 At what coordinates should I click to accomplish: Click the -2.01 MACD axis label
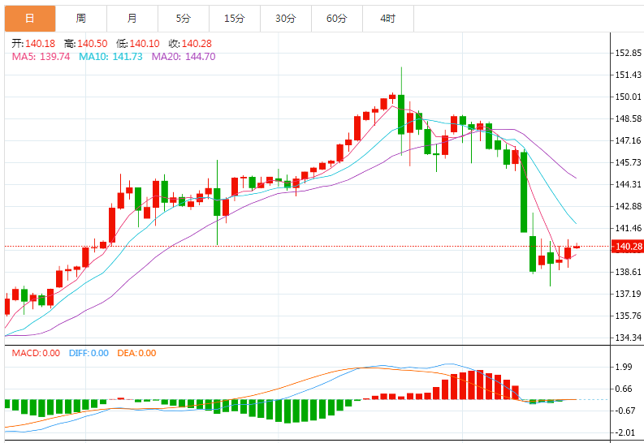coord(625,432)
